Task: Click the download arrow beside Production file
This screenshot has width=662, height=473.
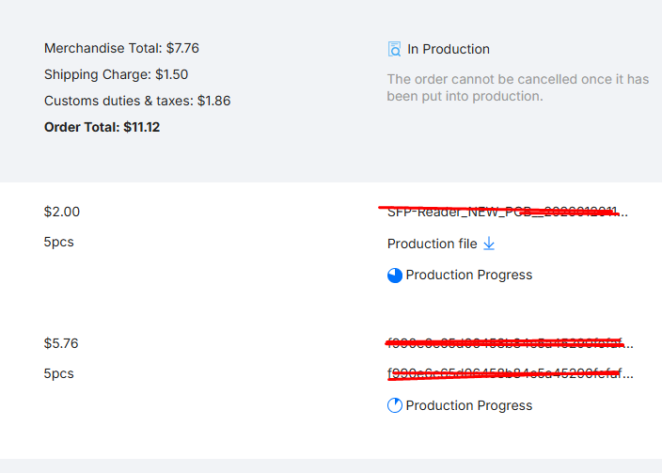Action: pos(489,244)
